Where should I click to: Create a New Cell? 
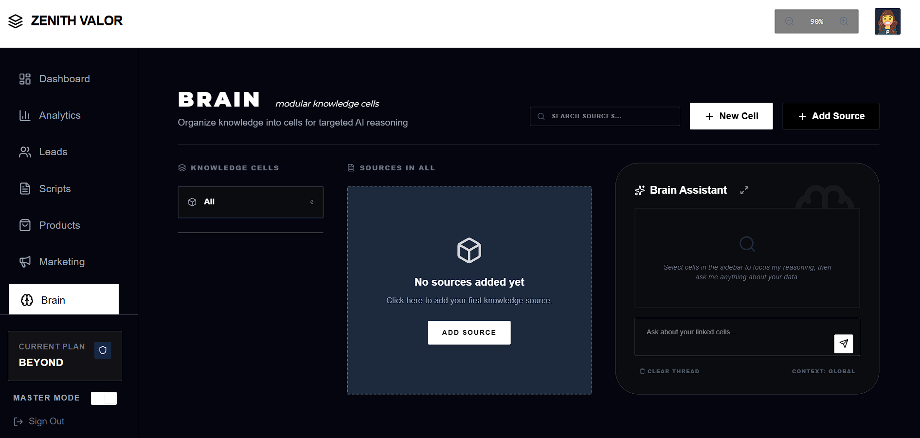coord(731,116)
